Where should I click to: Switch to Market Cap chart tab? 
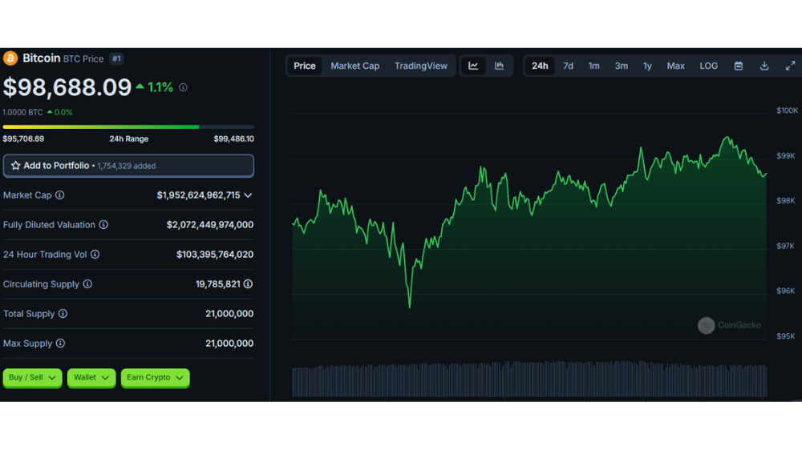pos(355,66)
